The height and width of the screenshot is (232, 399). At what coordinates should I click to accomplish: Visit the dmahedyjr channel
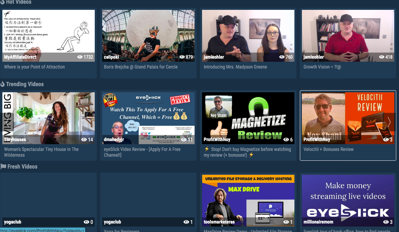tap(114, 139)
